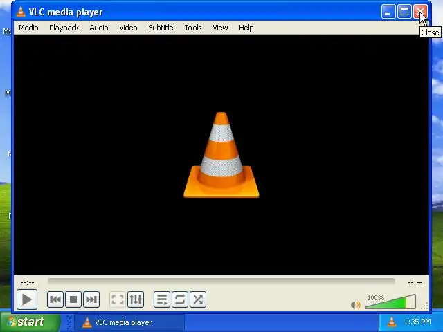This screenshot has width=443, height=332.
Task: Close the VLC media player window
Action: (x=420, y=12)
